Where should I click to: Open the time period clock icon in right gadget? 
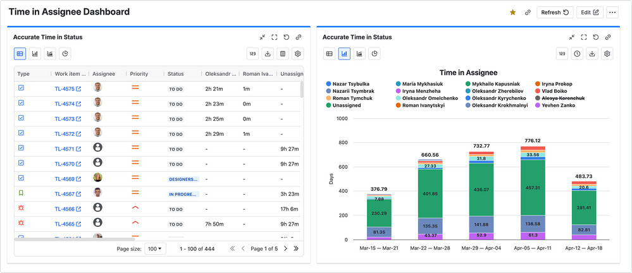click(577, 54)
